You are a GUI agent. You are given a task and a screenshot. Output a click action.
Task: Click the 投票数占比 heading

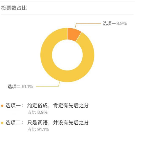14,8
